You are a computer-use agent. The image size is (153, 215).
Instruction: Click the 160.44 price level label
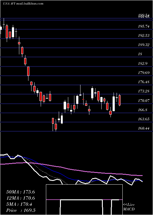[x=144, y=128]
